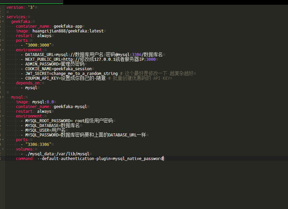
Task: Fold the environment block with DATABASE_URL
Action: point(2,50)
